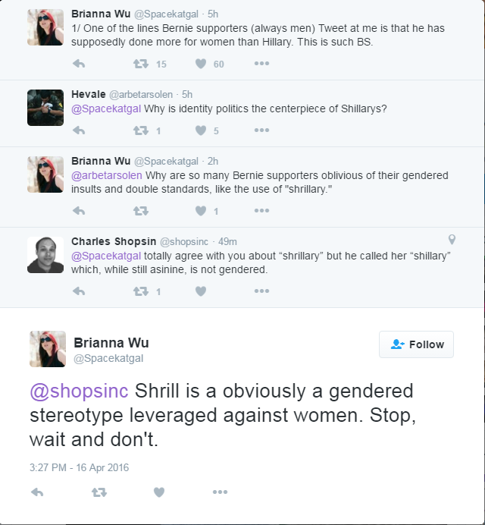Retweet the tweet with 15 retweets

tap(141, 64)
